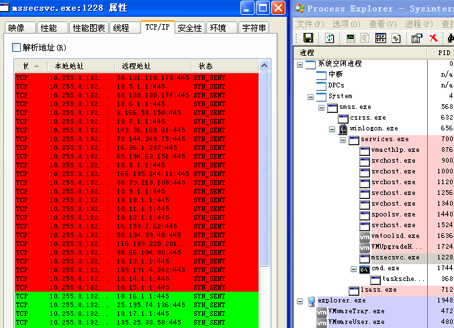Toggle the lower pane toolbar icon

380,38
